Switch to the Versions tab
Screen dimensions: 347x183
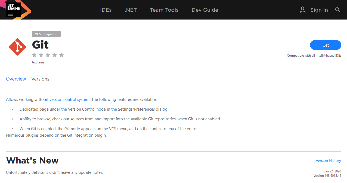[40, 79]
